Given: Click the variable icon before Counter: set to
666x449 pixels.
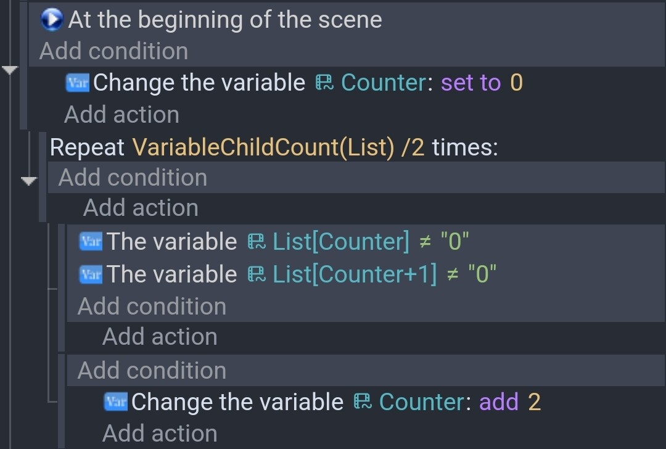Looking at the screenshot, I should (x=324, y=83).
